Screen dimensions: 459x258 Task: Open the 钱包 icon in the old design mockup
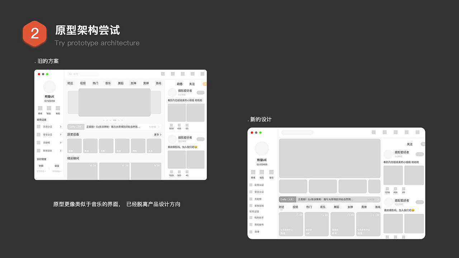tap(49, 108)
